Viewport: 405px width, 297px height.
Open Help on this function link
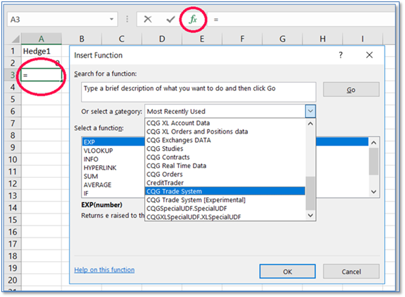click(104, 270)
